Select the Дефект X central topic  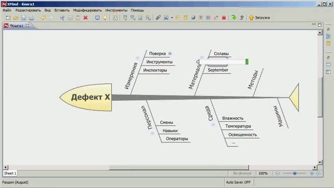[x=86, y=97]
